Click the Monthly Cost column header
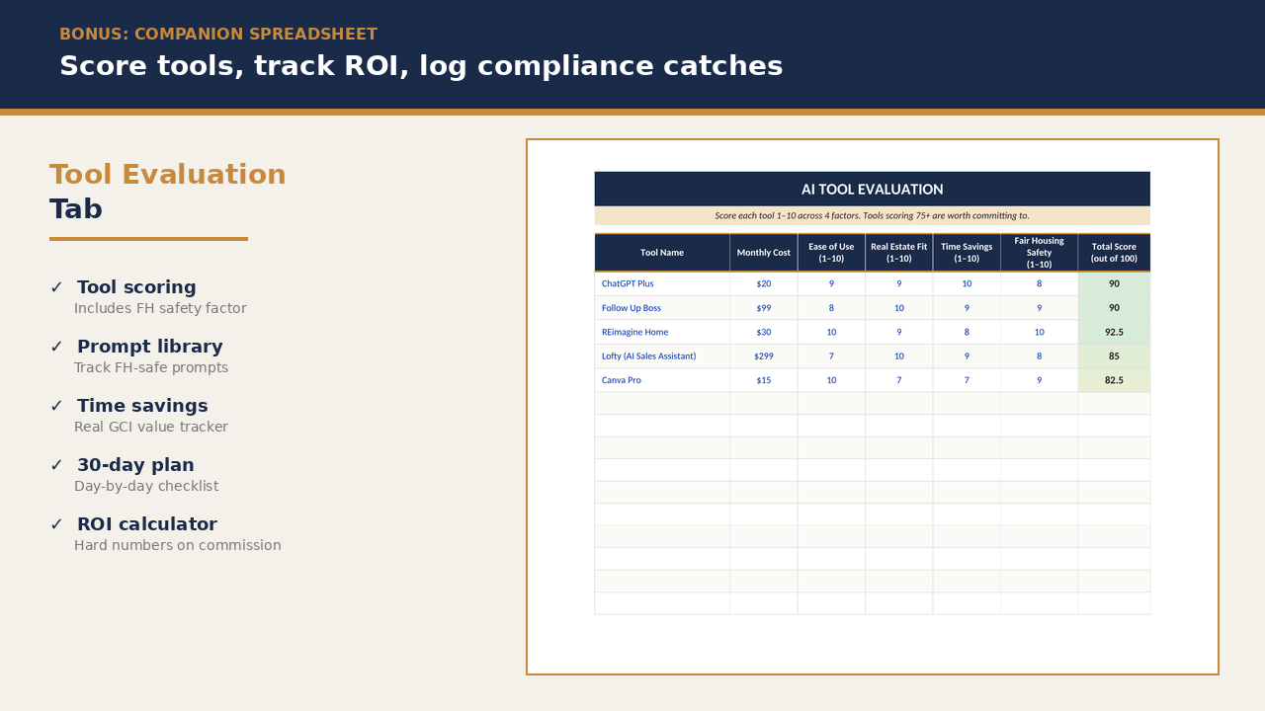Viewport: 1265px width, 711px height. (764, 253)
